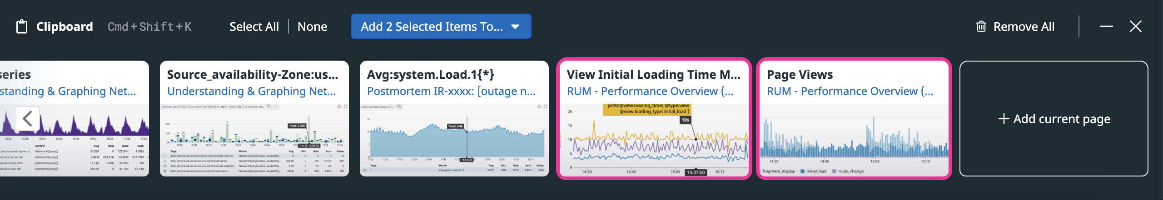Click the system load area graph thumbnail
Viewport: 1163px width, 200px height.
[x=454, y=140]
